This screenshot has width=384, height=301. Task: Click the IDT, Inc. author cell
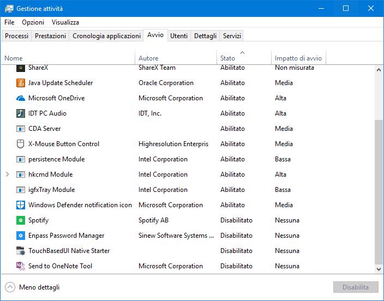pos(150,113)
